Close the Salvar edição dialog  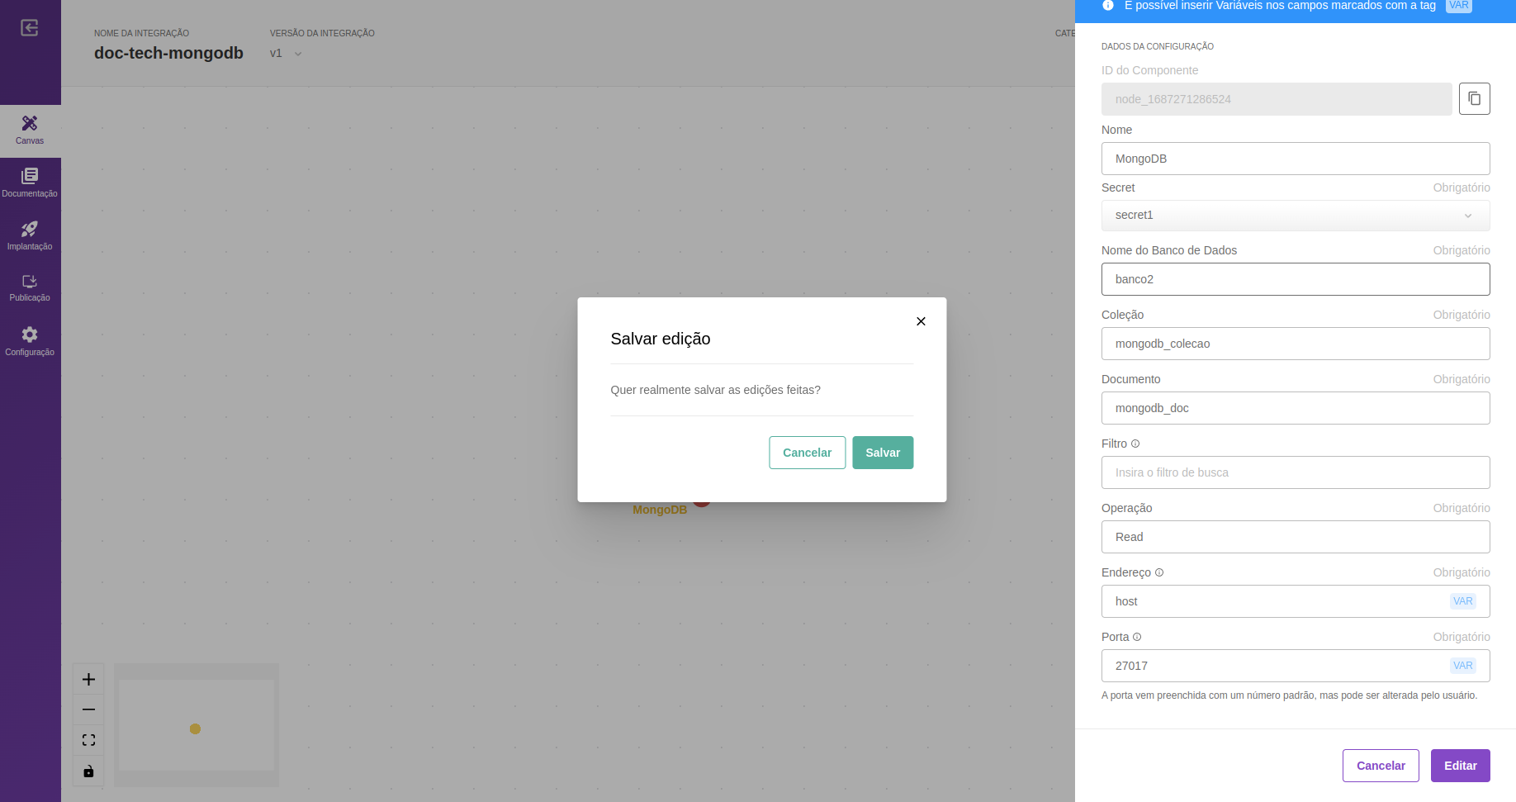[x=921, y=321]
